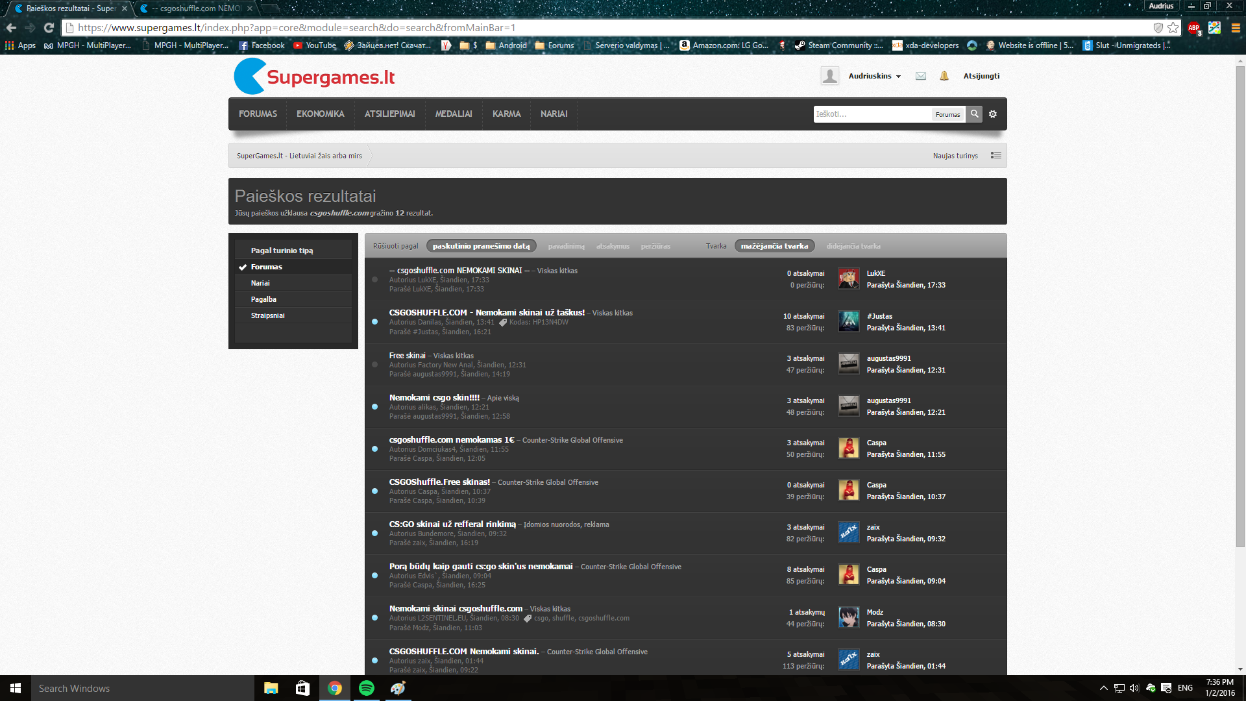Click the Atsijungti logout link
Screen dimensions: 1246x701
pos(981,76)
